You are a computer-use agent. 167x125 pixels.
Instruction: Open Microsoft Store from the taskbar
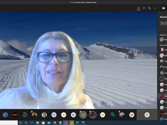(x=43, y=123)
